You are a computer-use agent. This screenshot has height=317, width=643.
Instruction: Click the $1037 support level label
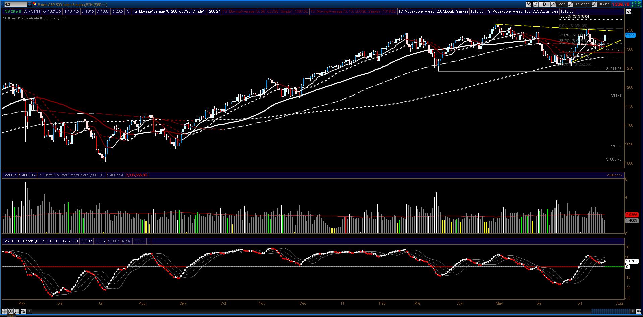616,146
